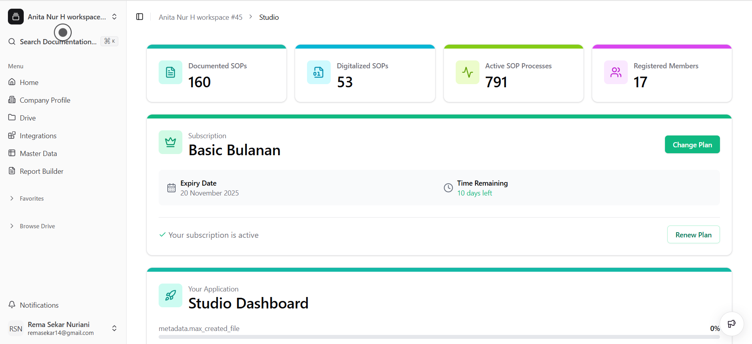Click the Documented SOPs document icon
The height and width of the screenshot is (344, 752).
coord(170,72)
